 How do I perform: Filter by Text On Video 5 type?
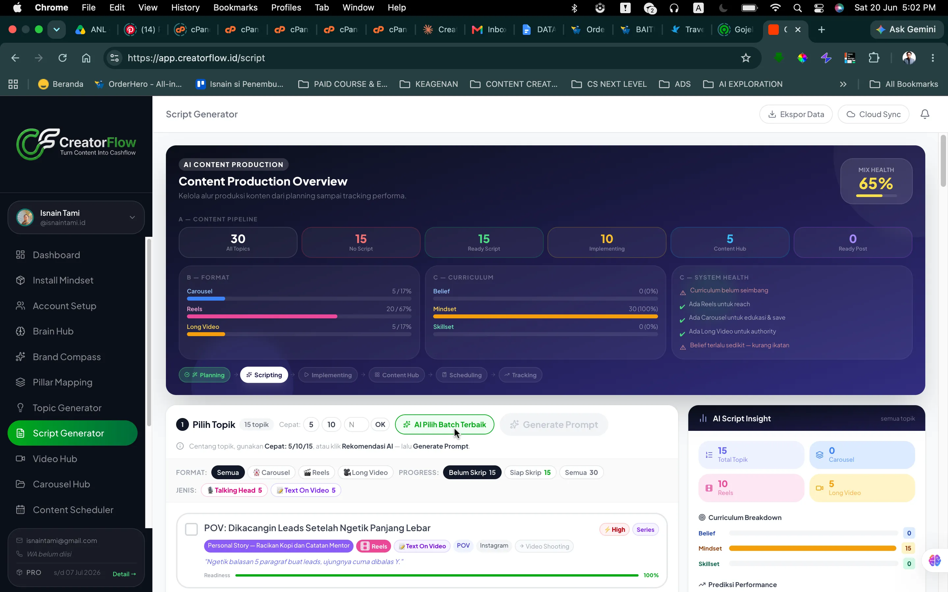coord(306,490)
